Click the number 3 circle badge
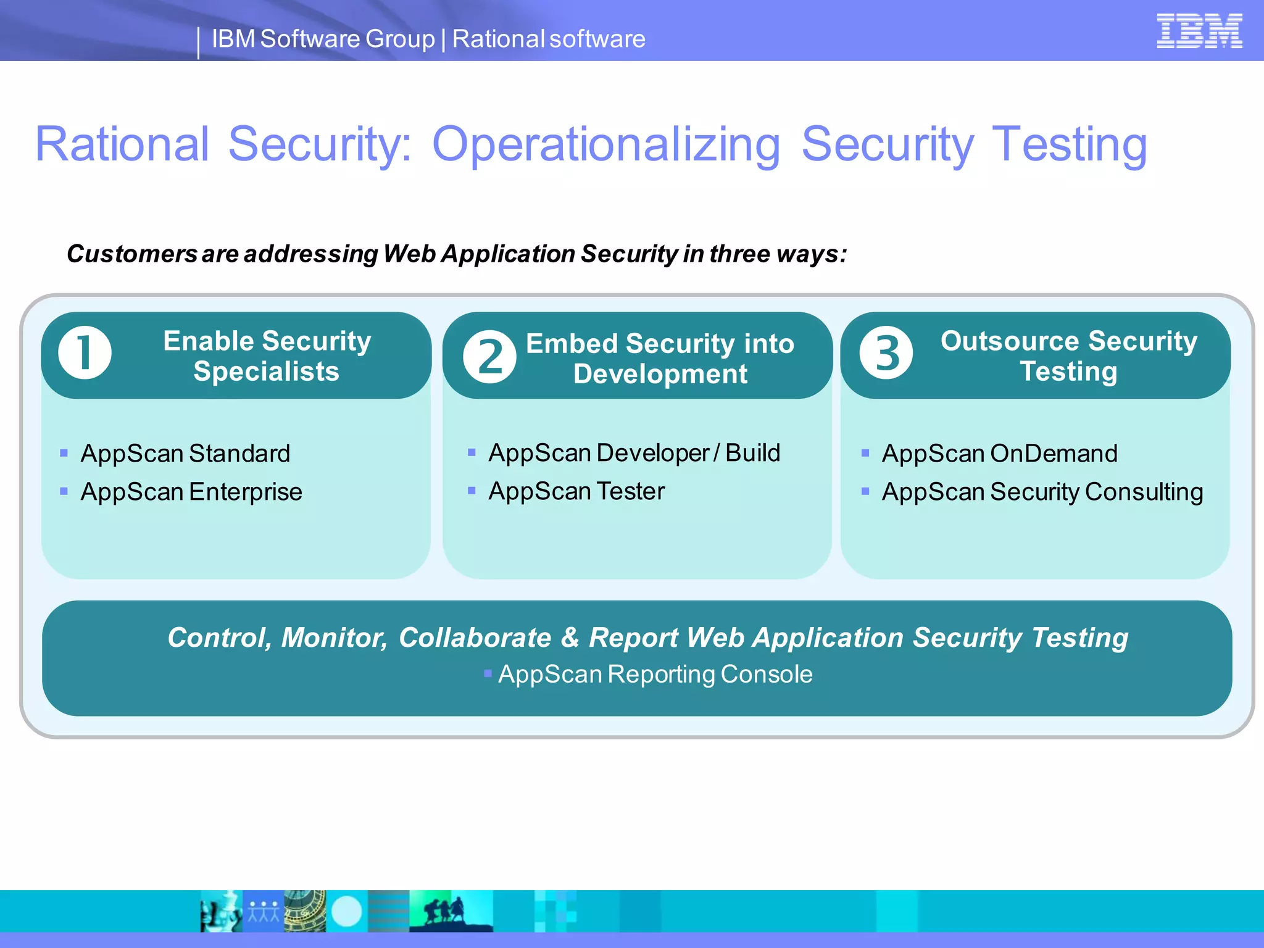 (886, 352)
